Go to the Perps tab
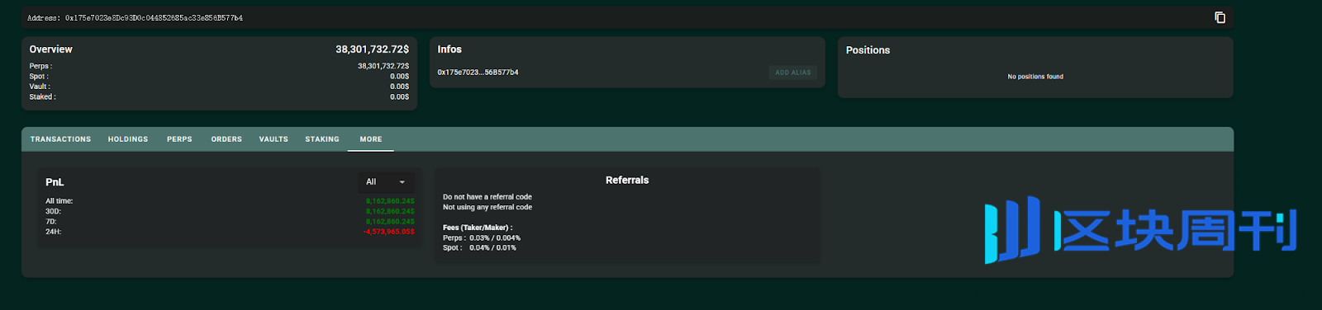 (x=179, y=139)
